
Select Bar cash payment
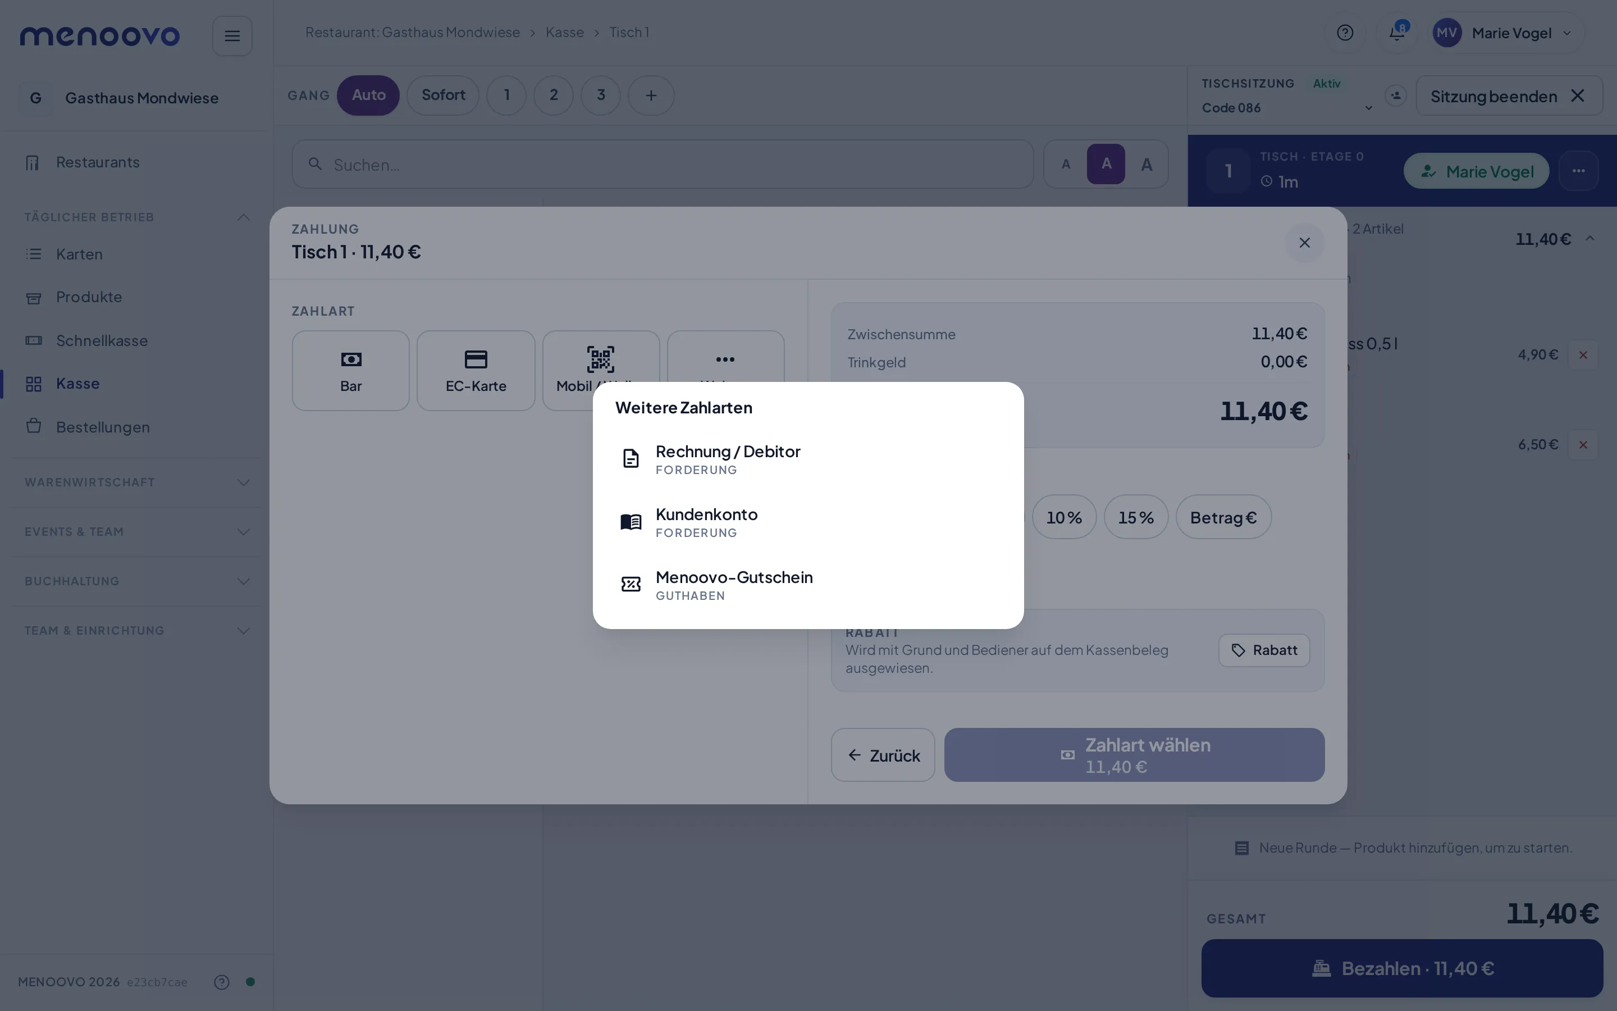351,371
